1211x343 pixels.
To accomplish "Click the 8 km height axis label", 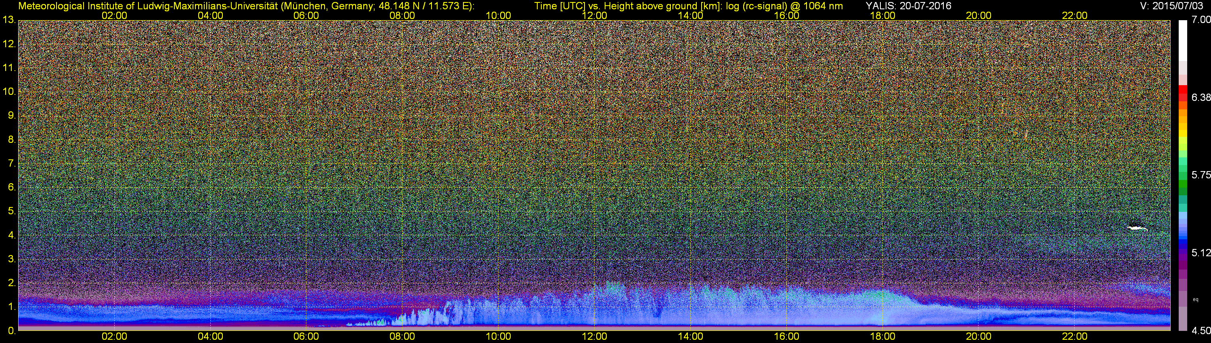I will pyautogui.click(x=12, y=140).
